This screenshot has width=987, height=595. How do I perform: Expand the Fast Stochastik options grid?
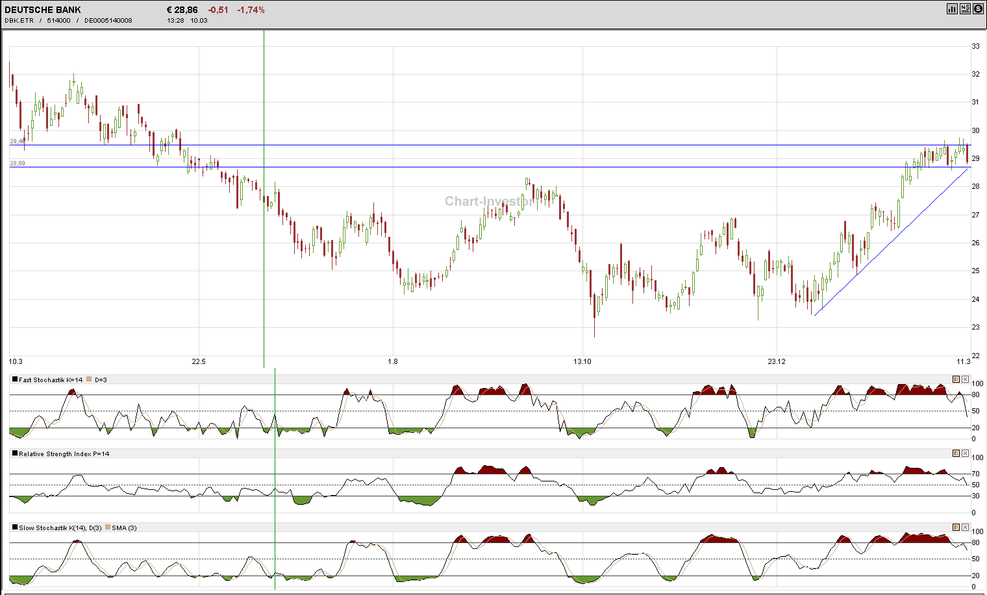[x=955, y=379]
